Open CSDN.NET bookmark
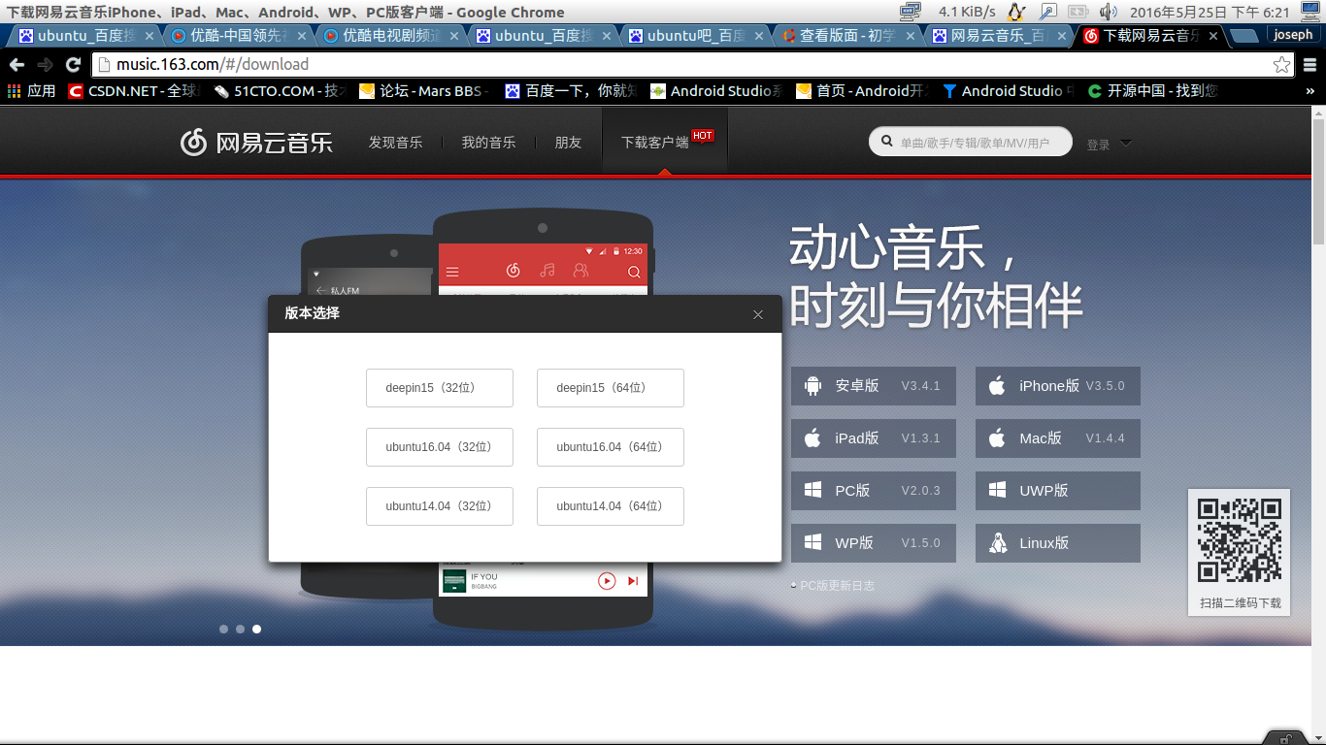The image size is (1326, 745). pos(134,91)
